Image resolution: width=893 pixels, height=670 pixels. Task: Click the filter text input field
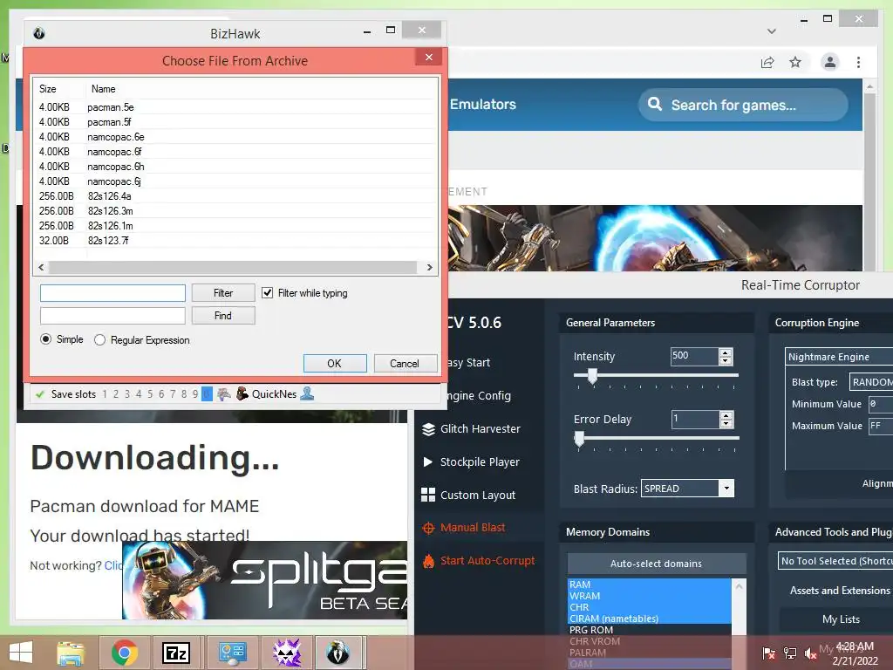pos(112,293)
